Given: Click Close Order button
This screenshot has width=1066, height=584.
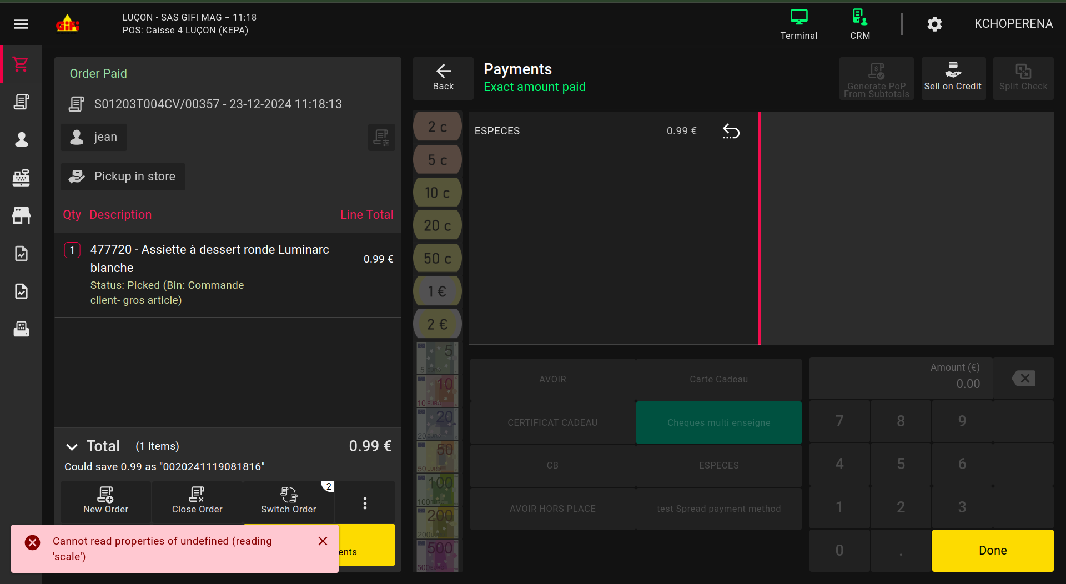Looking at the screenshot, I should 197,502.
